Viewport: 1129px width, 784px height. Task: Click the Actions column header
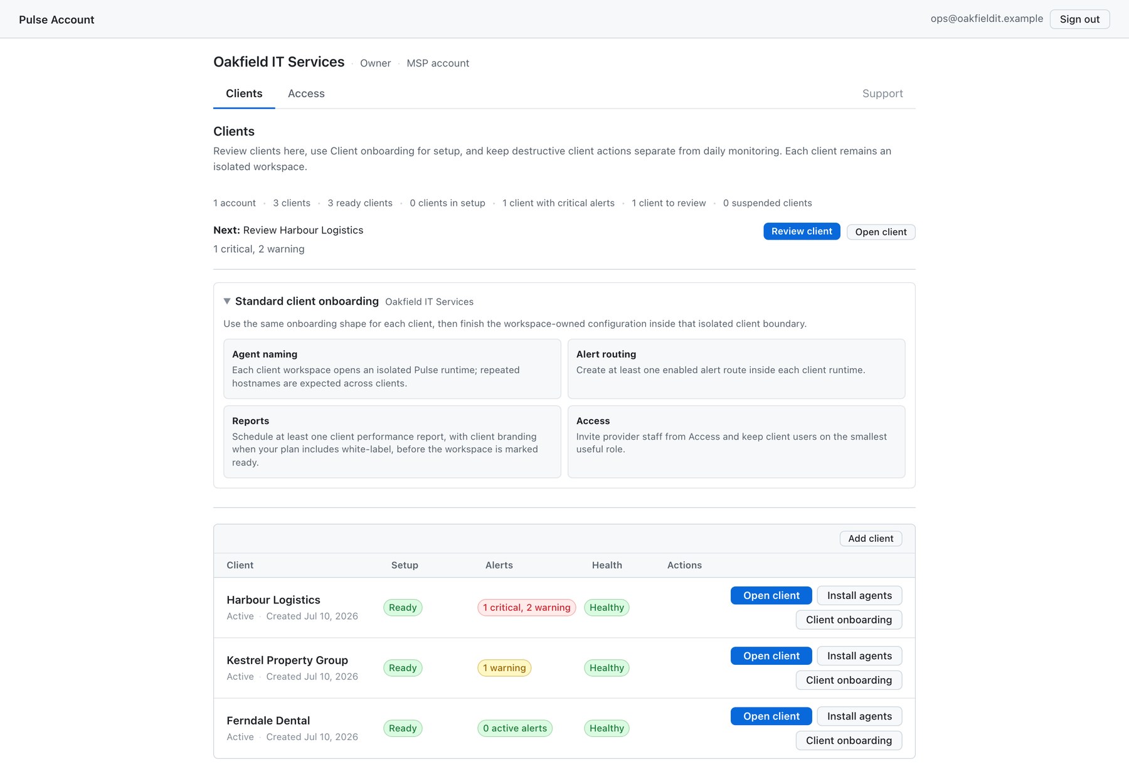tap(684, 565)
